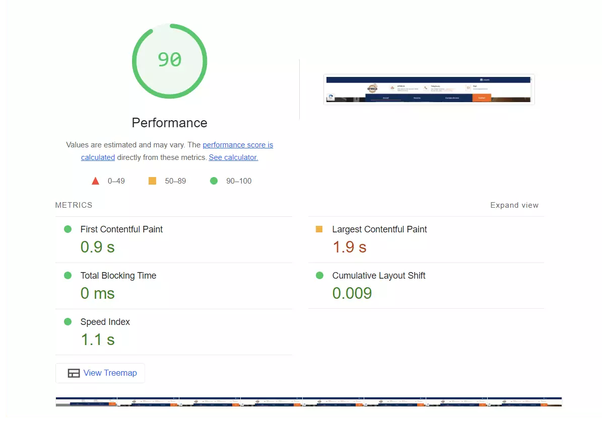Screen dimensions: 602x425
Task: Open the 'performance score is' link
Action: coord(238,145)
